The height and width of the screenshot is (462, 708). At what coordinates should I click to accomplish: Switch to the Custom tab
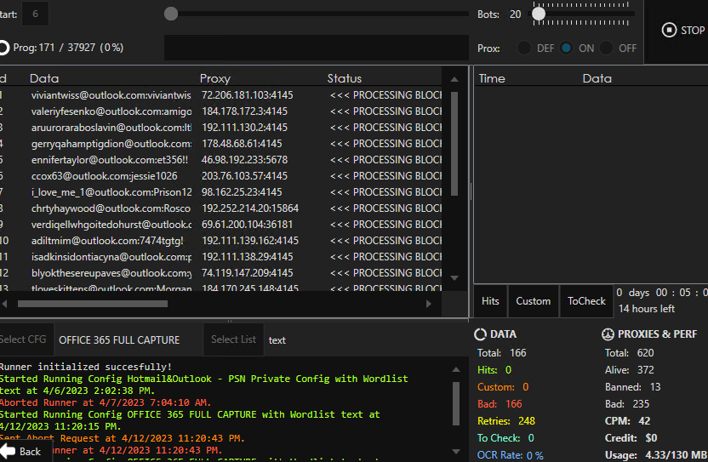tap(534, 301)
